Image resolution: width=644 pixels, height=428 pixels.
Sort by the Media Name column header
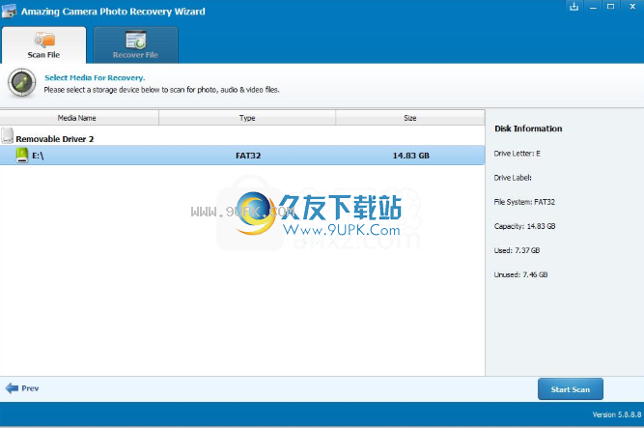[79, 118]
